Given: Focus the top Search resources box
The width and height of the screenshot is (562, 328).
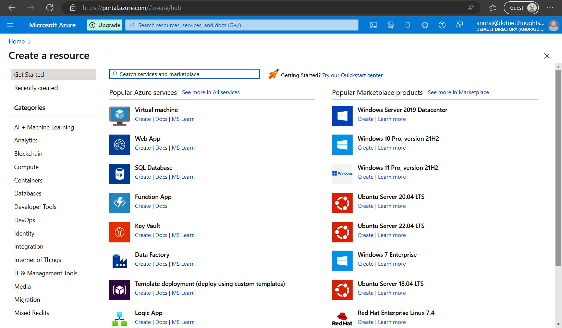Looking at the screenshot, I should click(242, 25).
